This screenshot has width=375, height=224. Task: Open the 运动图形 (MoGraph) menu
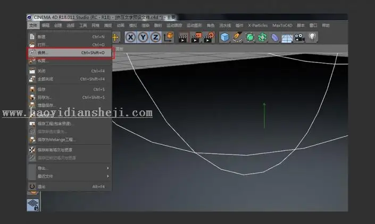pyautogui.click(x=194, y=25)
